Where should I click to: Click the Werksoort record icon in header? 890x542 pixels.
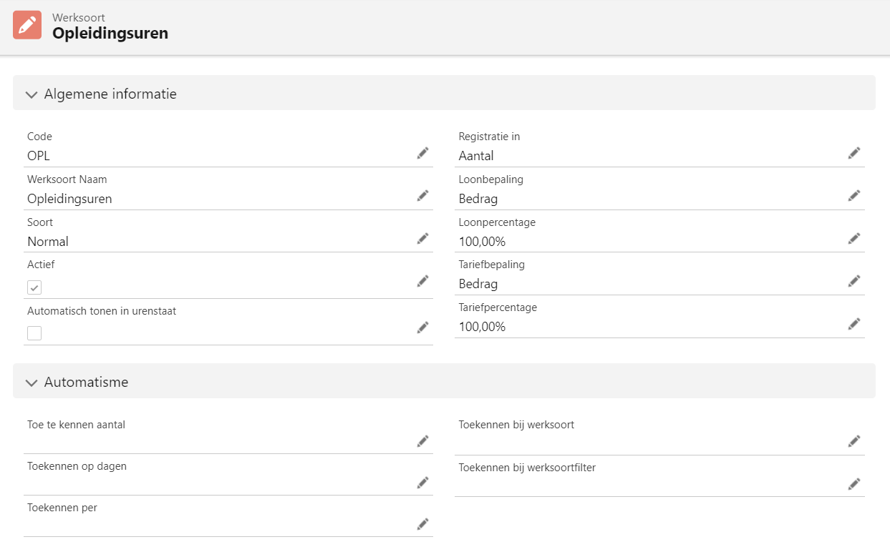[27, 25]
